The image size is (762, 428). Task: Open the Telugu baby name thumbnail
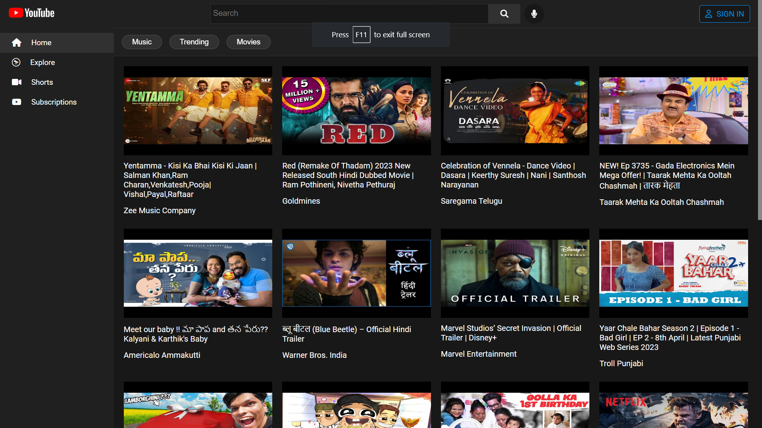click(x=198, y=273)
